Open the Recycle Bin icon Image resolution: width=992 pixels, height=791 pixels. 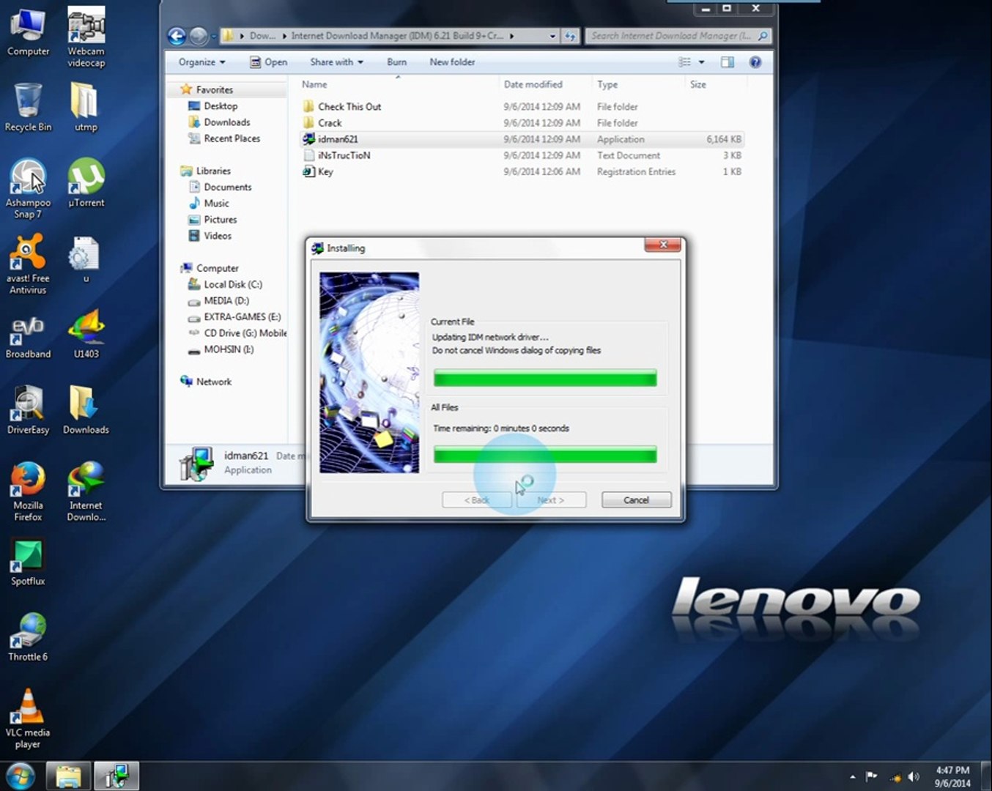point(28,107)
